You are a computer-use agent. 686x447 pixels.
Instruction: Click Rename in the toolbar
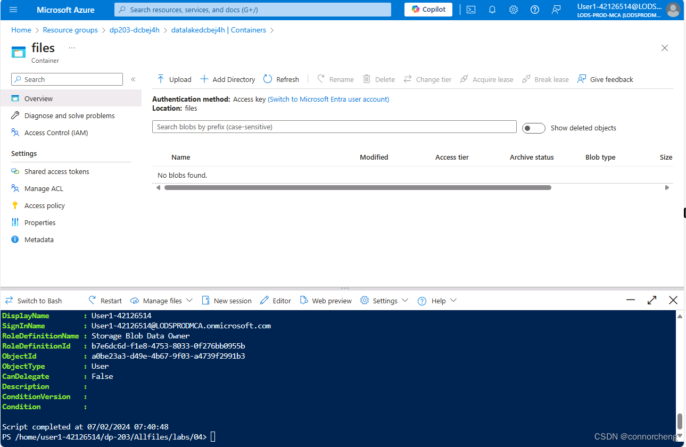[336, 79]
